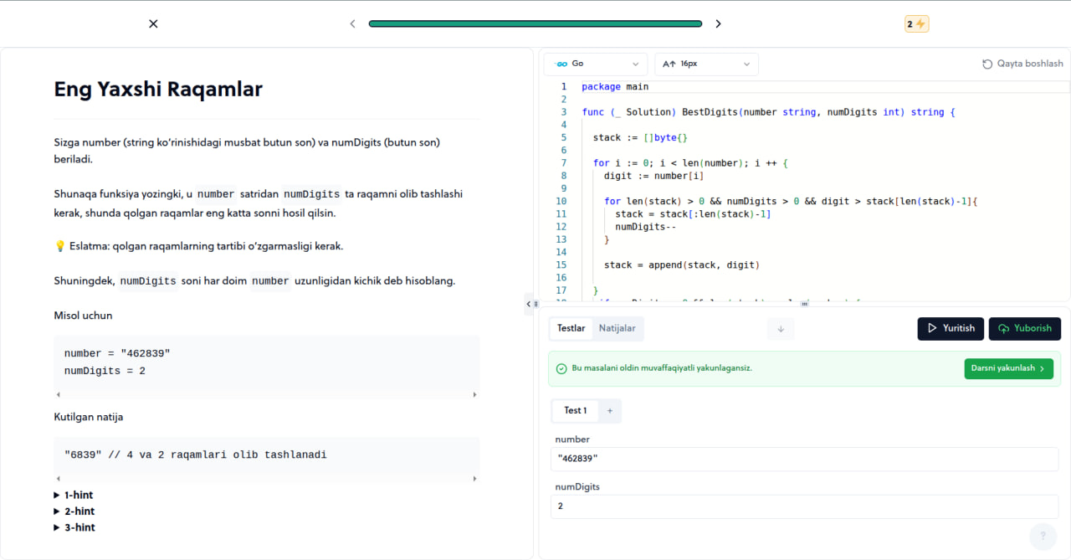1071x560 pixels.
Task: Switch to the Natijalar tab
Action: click(617, 328)
